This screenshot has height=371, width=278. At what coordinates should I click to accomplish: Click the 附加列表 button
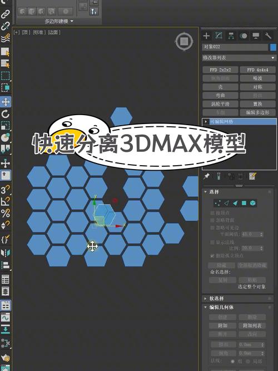click(x=252, y=326)
